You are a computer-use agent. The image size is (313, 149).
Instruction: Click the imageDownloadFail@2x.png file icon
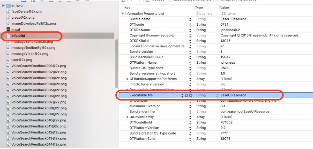(8, 24)
